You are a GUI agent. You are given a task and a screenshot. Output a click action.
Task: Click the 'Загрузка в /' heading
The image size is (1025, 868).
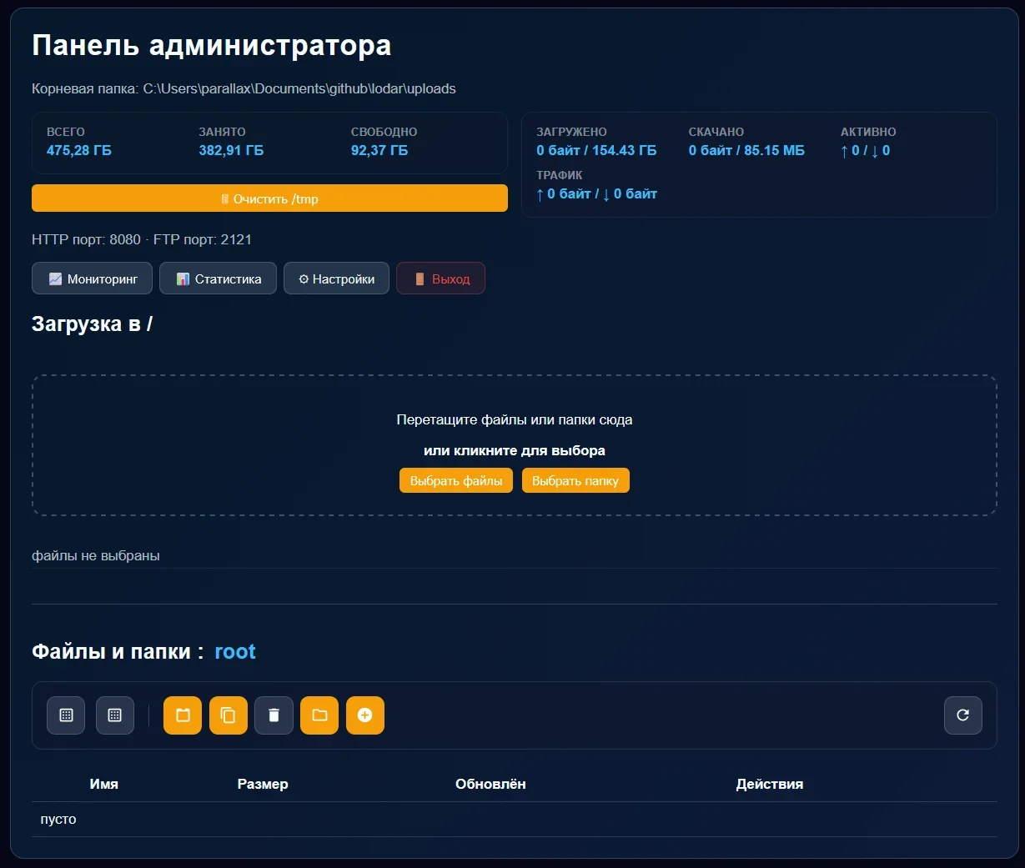pyautogui.click(x=92, y=324)
